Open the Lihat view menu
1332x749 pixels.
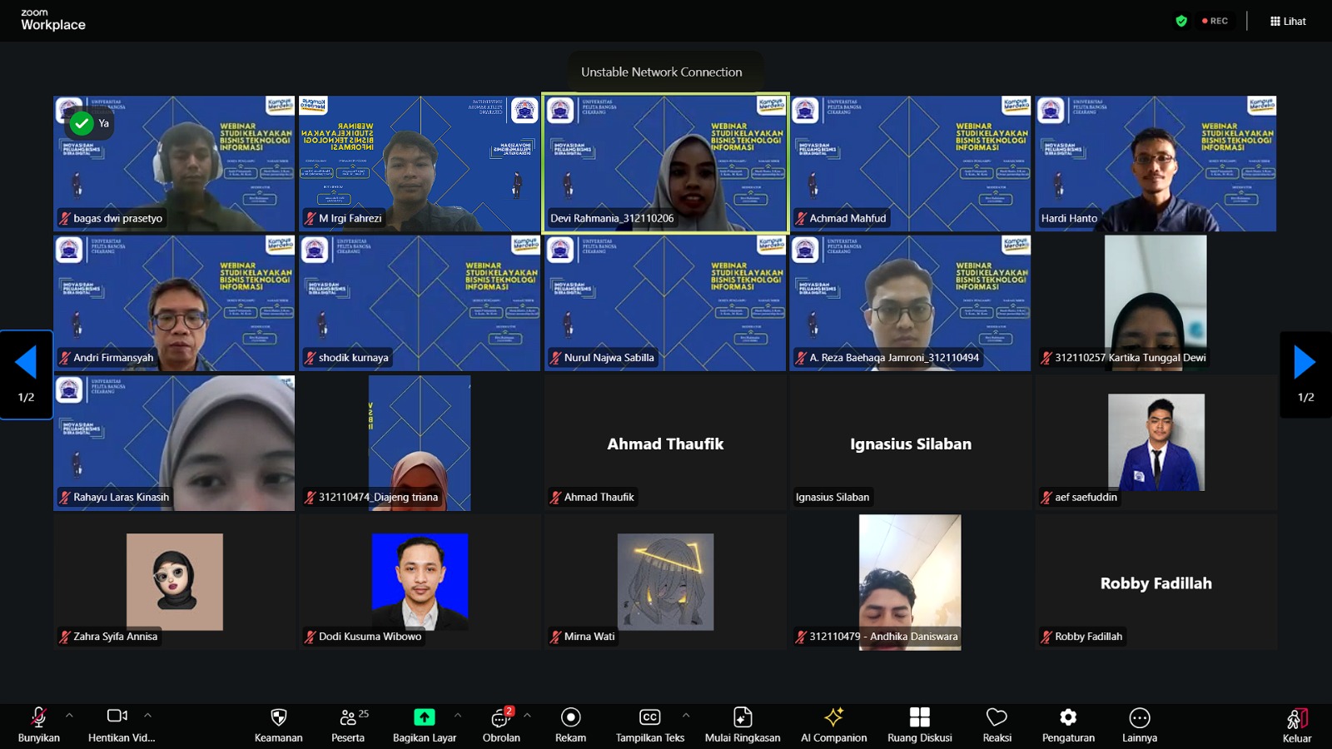pyautogui.click(x=1288, y=21)
